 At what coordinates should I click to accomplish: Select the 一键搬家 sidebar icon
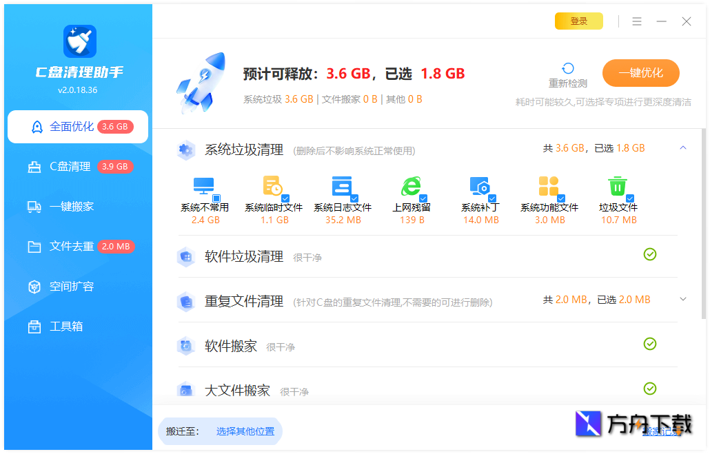point(34,207)
